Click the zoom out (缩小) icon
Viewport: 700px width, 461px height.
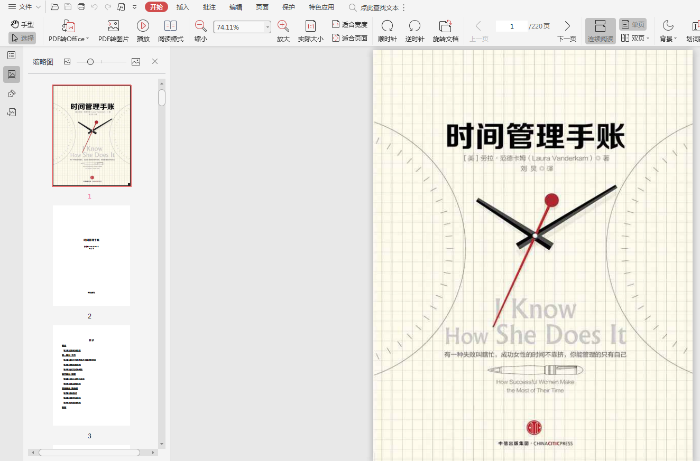pos(201,26)
